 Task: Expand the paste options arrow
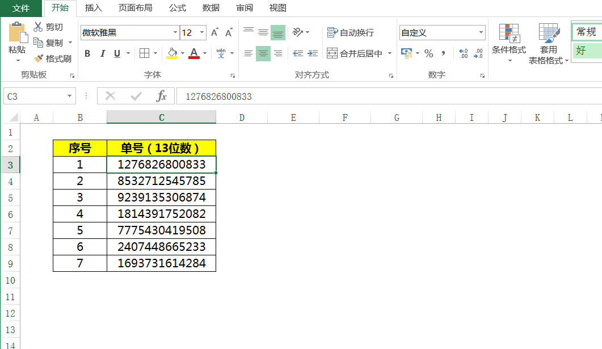tap(18, 61)
